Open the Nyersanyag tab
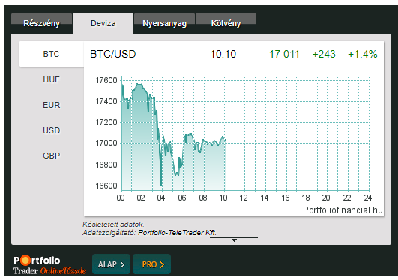The height and width of the screenshot is (280, 398). point(164,23)
